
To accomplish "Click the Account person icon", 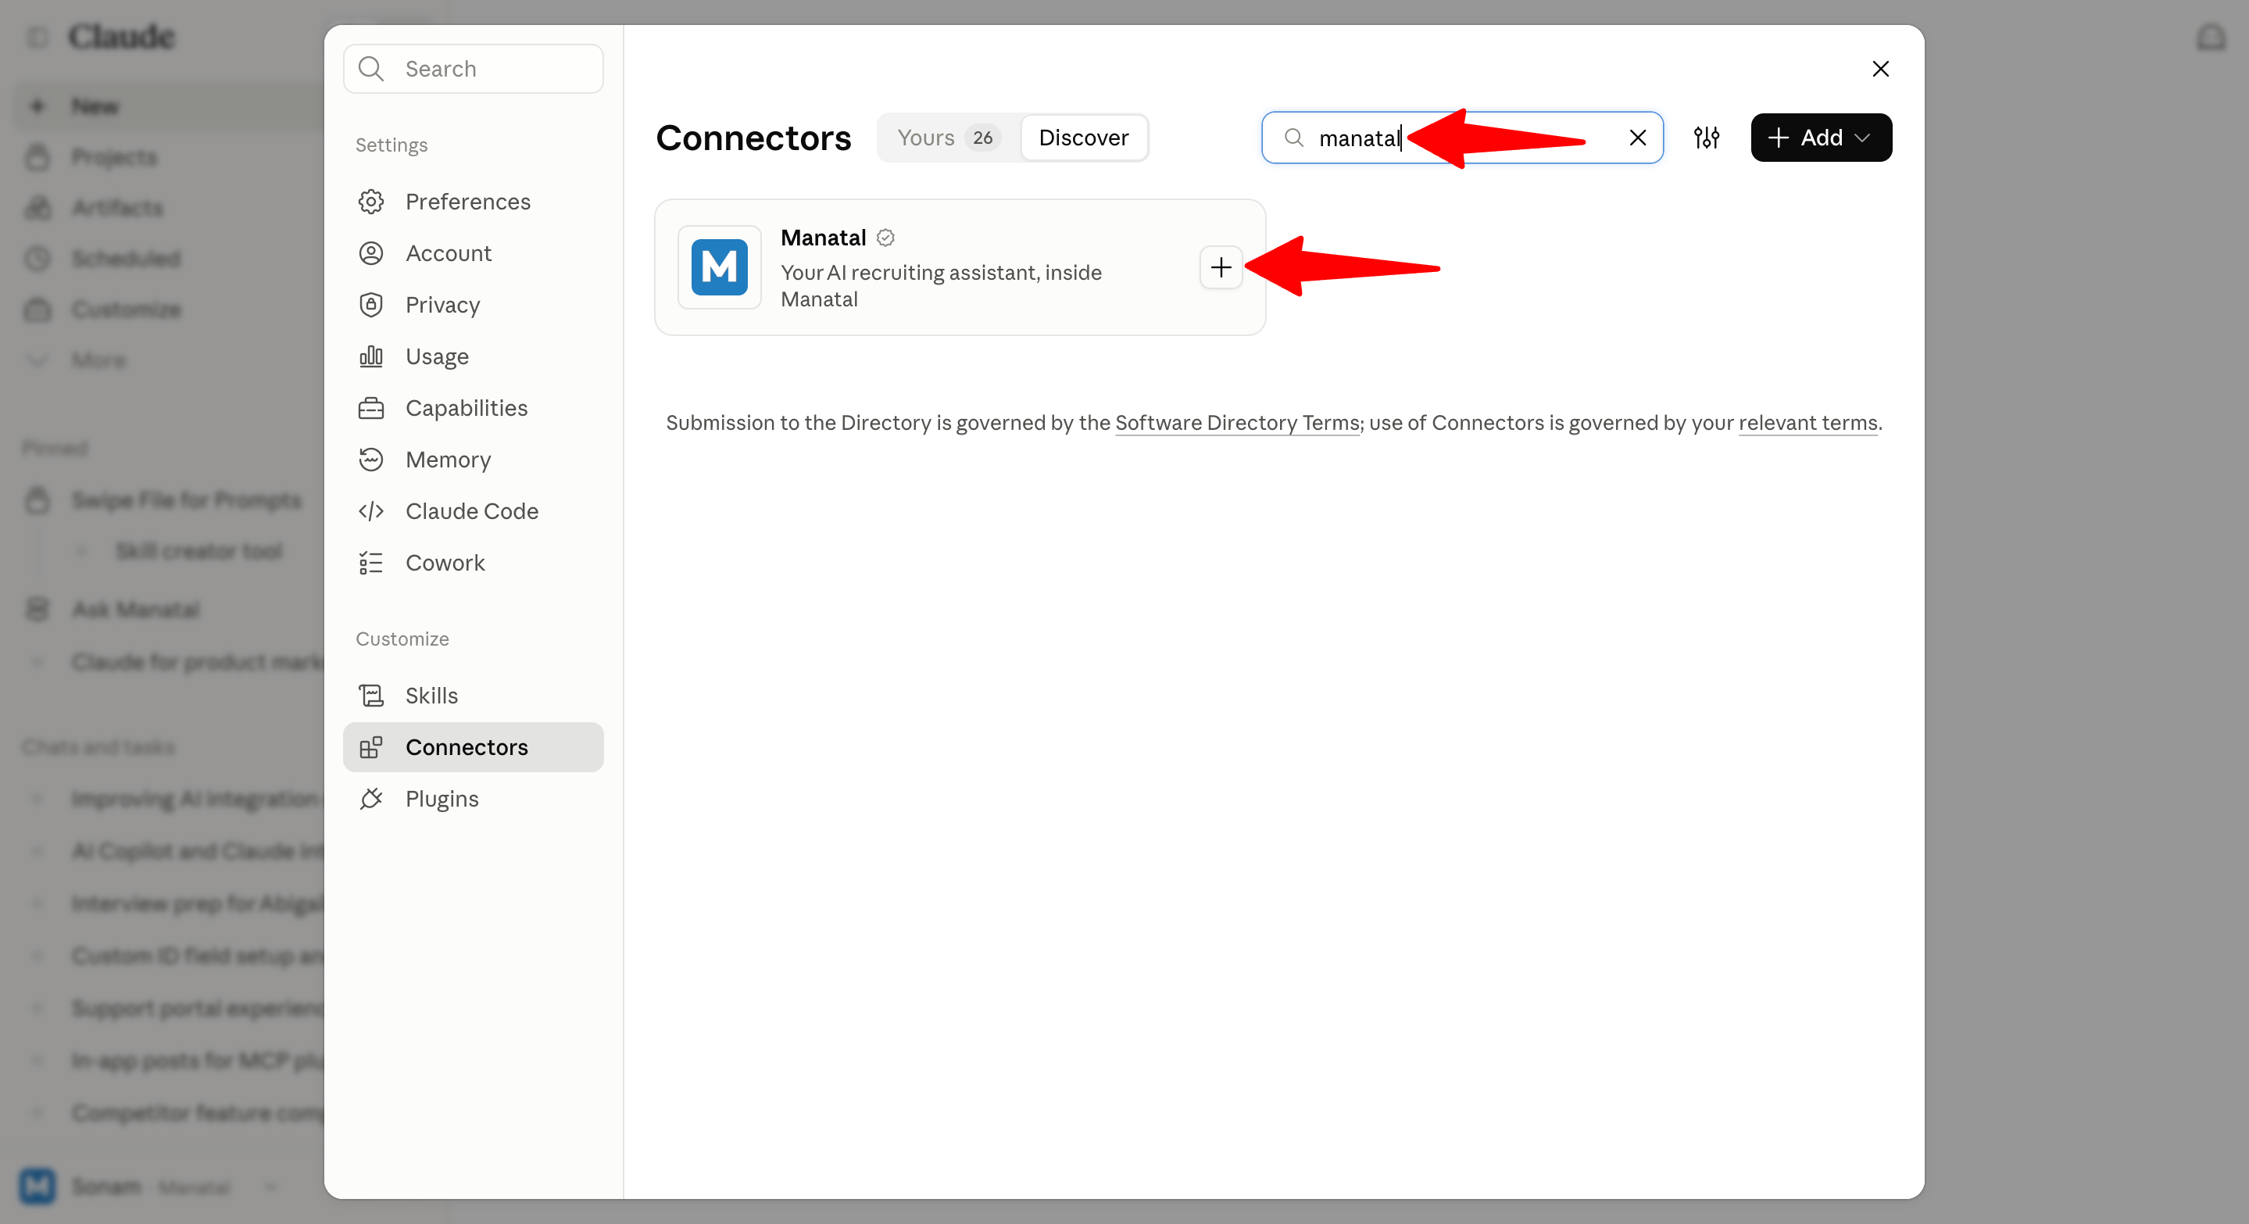I will click(x=371, y=253).
